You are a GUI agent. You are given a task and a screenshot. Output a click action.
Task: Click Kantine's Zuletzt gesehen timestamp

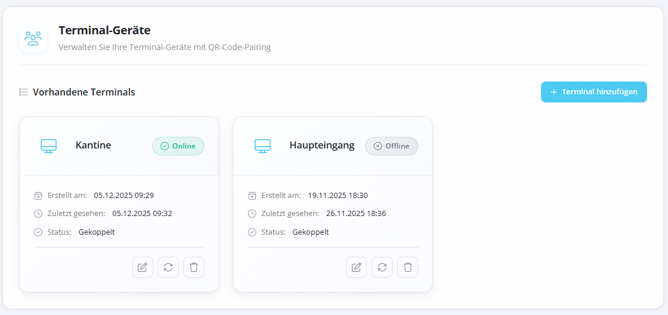point(142,214)
